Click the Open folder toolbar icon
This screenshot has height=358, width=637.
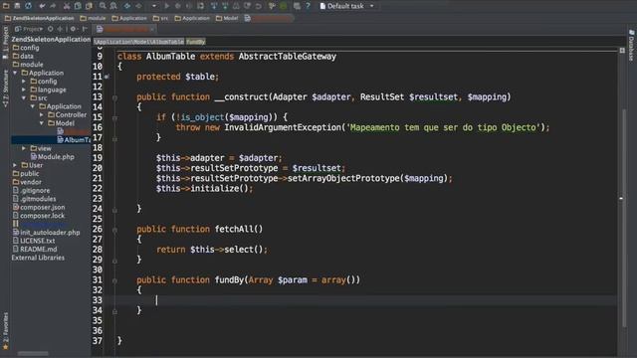click(x=6, y=6)
